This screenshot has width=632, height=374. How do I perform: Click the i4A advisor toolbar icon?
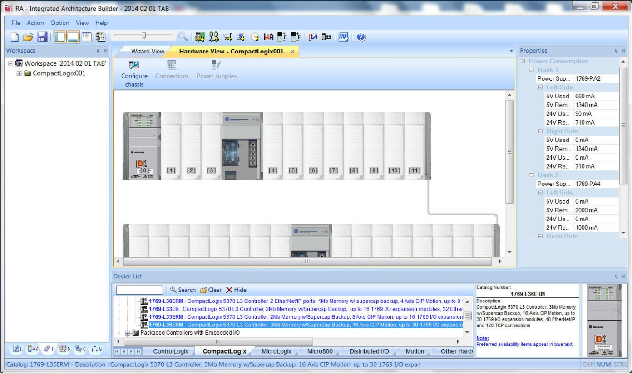click(268, 37)
